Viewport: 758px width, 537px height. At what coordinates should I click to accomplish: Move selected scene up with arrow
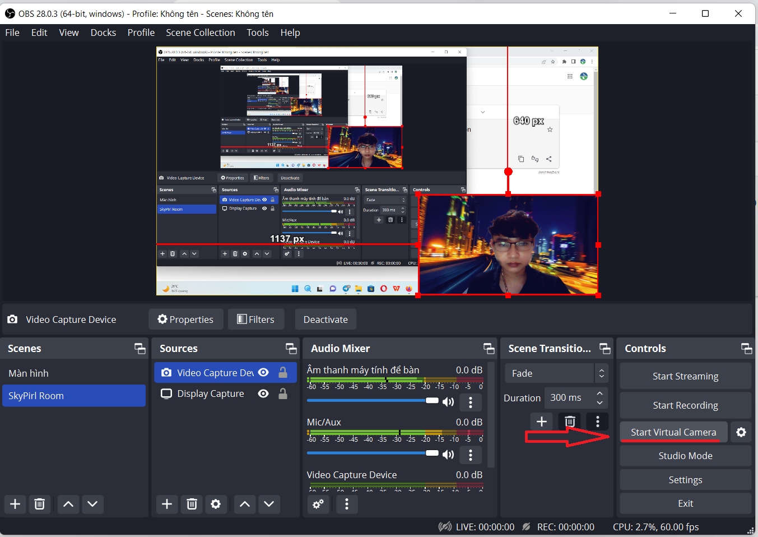[x=68, y=504]
